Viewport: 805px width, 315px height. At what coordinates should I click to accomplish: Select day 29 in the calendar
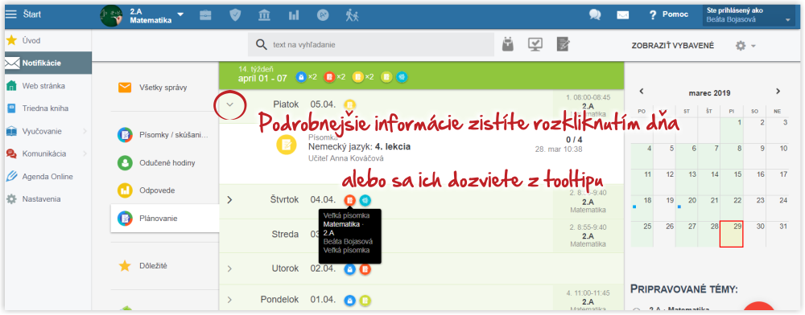(731, 234)
